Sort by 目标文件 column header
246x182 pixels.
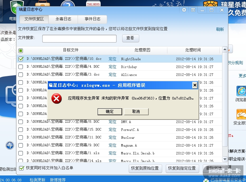coord(71,50)
